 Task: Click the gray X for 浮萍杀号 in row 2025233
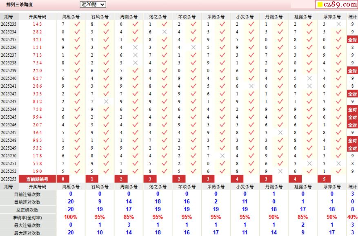tap(338, 24)
